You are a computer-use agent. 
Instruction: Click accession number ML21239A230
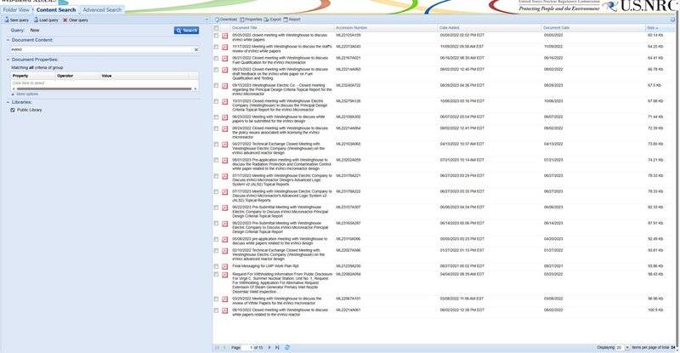tap(348, 266)
